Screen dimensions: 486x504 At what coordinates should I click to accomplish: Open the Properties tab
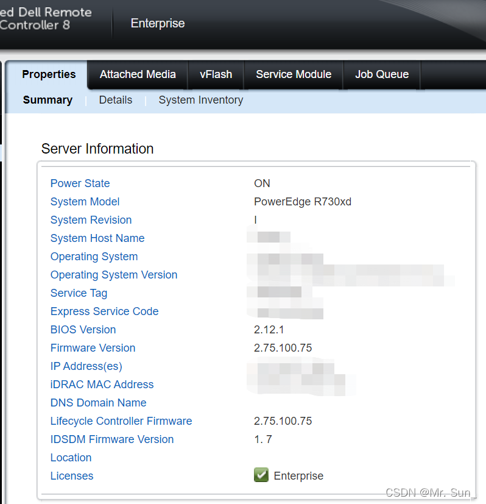(x=49, y=74)
